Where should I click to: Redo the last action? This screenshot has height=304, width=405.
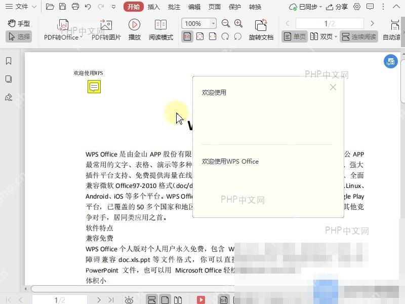pyautogui.click(x=101, y=7)
